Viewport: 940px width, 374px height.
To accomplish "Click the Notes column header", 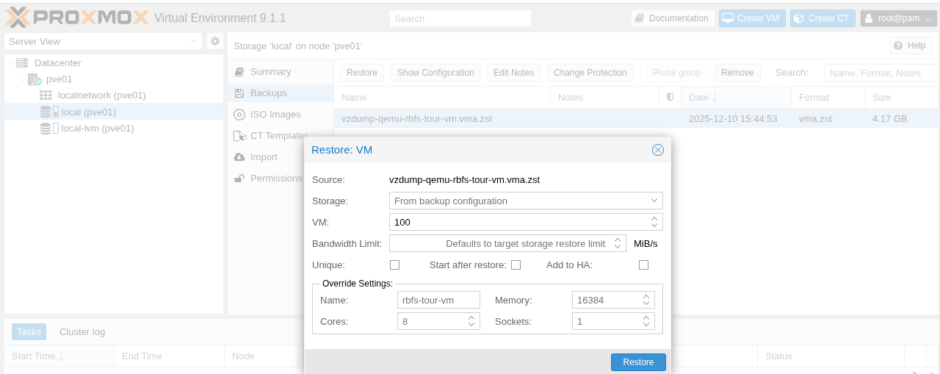I will [604, 97].
